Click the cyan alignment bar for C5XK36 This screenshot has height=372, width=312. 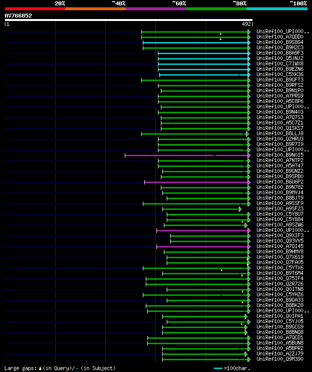(x=204, y=75)
